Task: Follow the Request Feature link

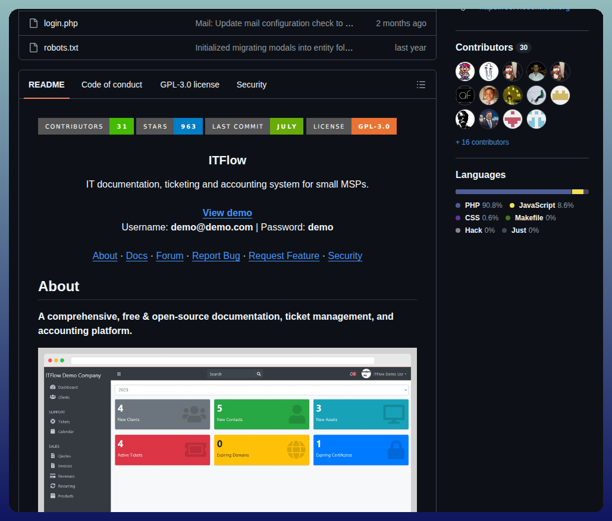Action: [284, 255]
